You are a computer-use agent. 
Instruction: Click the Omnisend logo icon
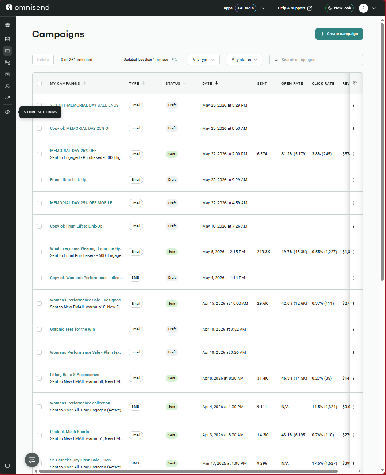9,7
